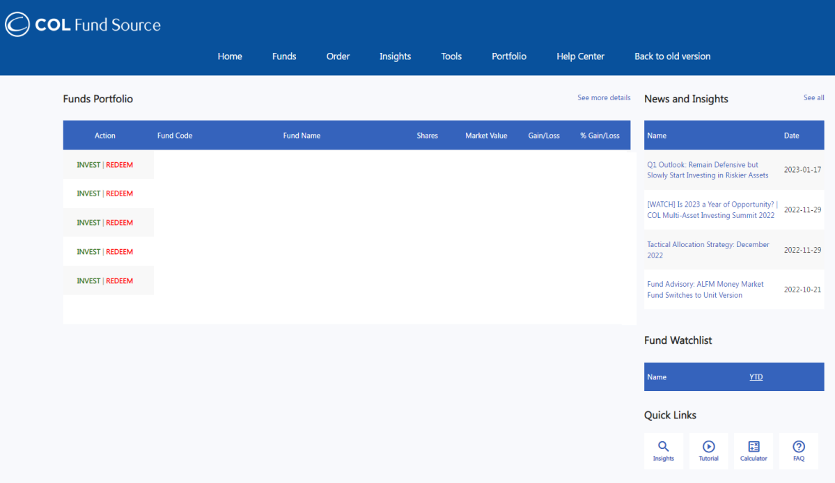Click INVEST in the fifth portfolio row
This screenshot has height=483, width=835.
tap(88, 281)
